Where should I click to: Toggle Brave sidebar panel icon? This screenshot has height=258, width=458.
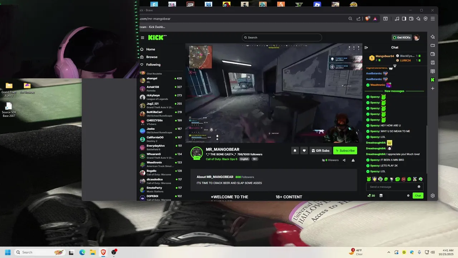tap(404, 19)
